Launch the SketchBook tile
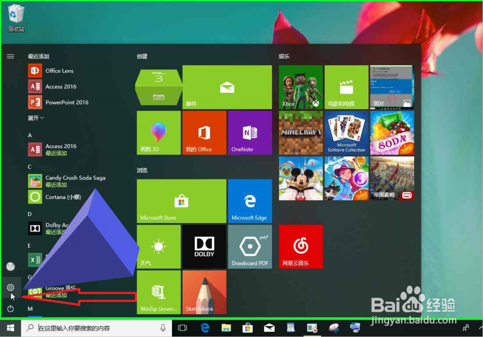 click(204, 292)
